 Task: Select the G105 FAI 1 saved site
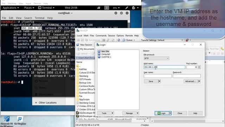click(104, 57)
